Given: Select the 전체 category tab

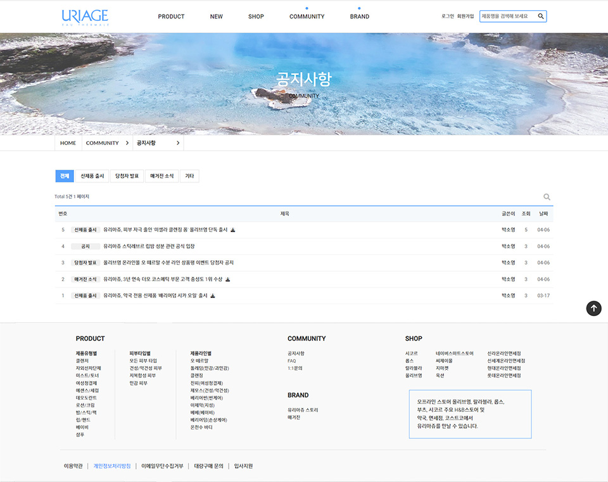Looking at the screenshot, I should coord(65,176).
